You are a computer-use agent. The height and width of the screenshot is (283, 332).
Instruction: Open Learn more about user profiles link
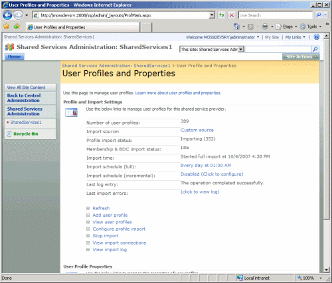(178, 93)
